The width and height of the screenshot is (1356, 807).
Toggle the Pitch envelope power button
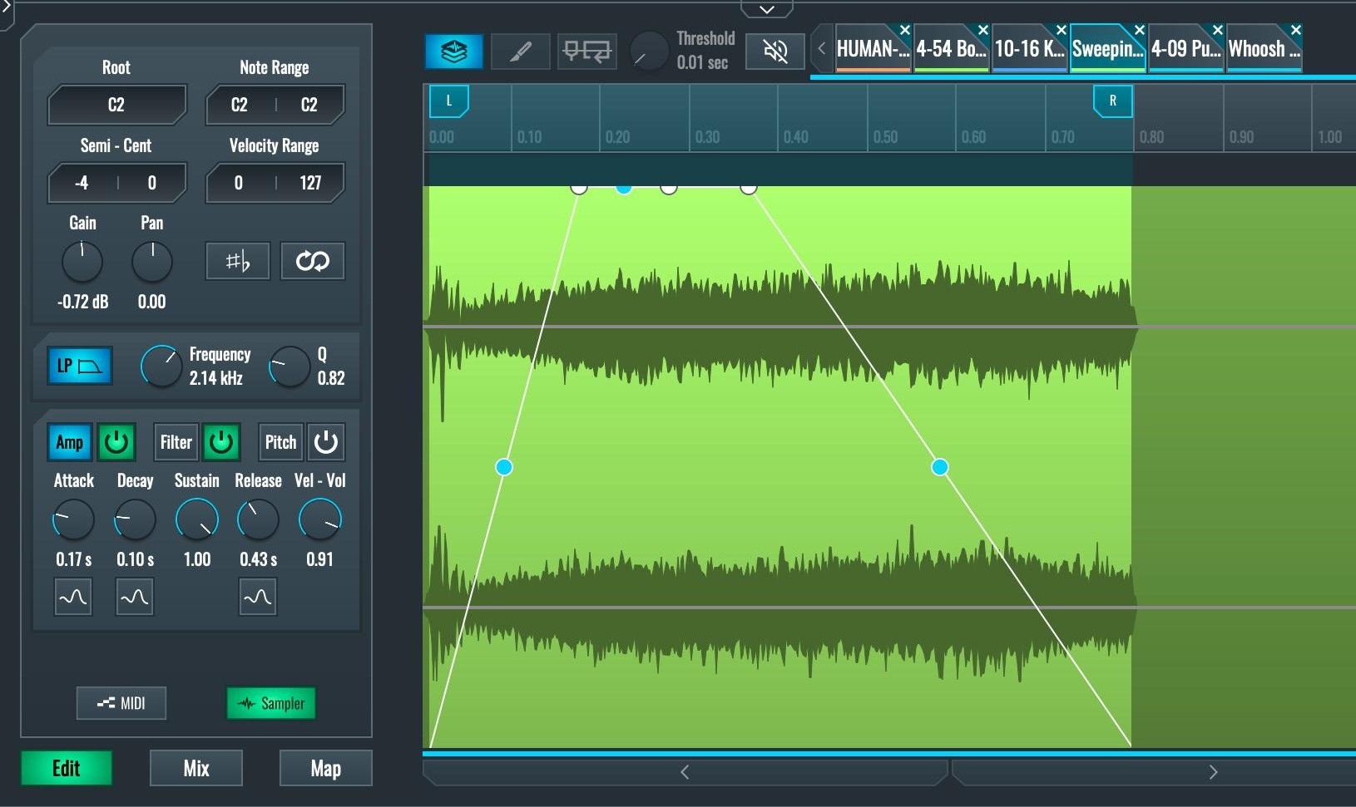tap(326, 442)
